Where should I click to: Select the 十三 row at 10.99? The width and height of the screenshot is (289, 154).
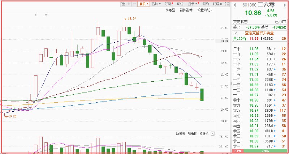(x=259, y=85)
